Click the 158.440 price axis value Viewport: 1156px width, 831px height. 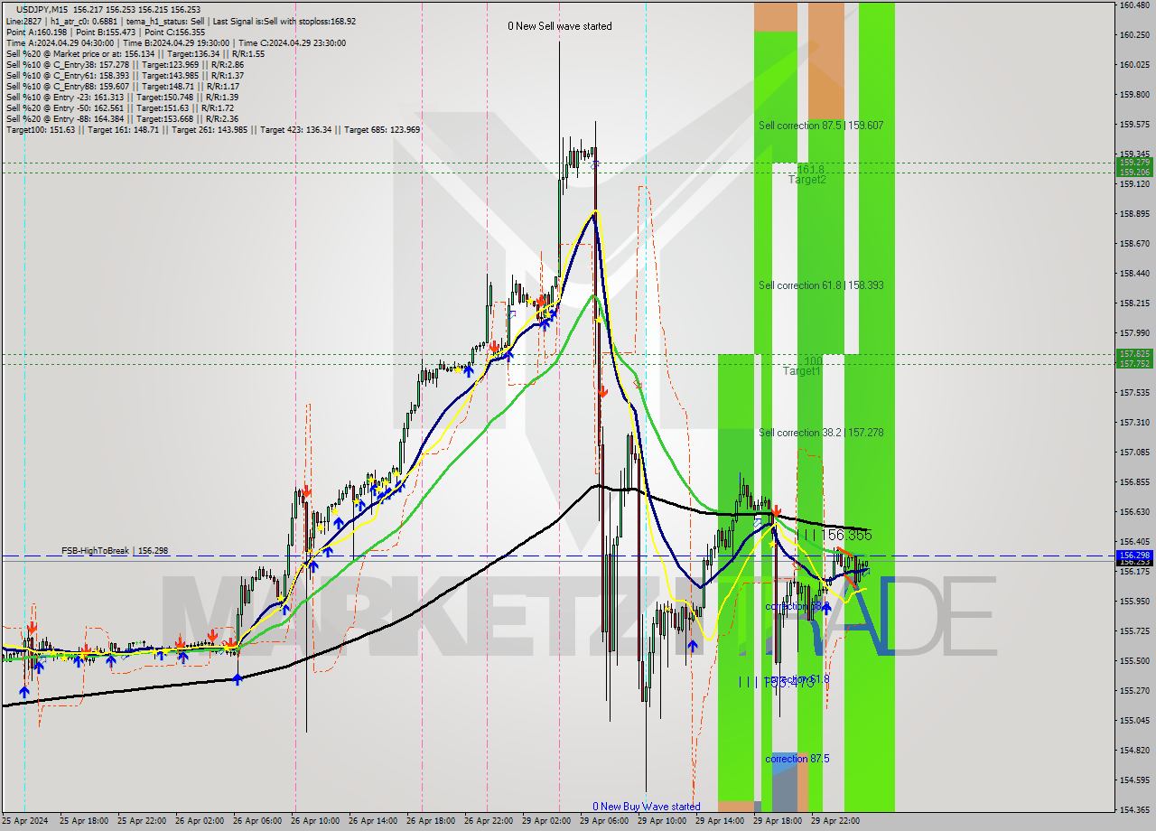(x=1134, y=274)
